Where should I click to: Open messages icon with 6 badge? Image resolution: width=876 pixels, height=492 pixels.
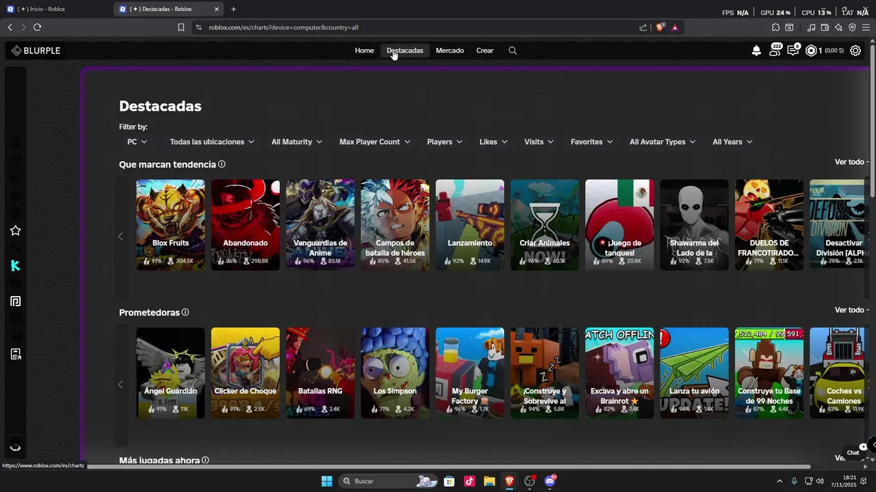[793, 50]
